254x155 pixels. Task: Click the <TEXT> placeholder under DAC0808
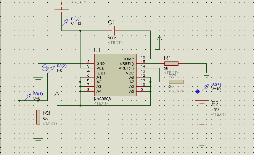tap(101, 103)
